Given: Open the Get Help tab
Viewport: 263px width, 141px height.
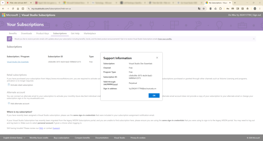Looking at the screenshot, I should tap(75, 33).
